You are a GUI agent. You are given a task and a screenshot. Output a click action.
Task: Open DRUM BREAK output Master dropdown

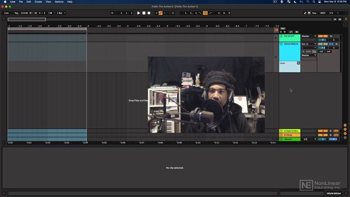[308, 55]
